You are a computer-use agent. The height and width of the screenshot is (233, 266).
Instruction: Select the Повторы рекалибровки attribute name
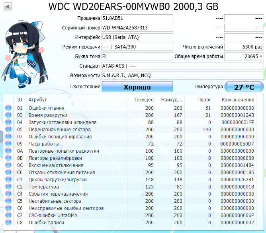point(55,158)
